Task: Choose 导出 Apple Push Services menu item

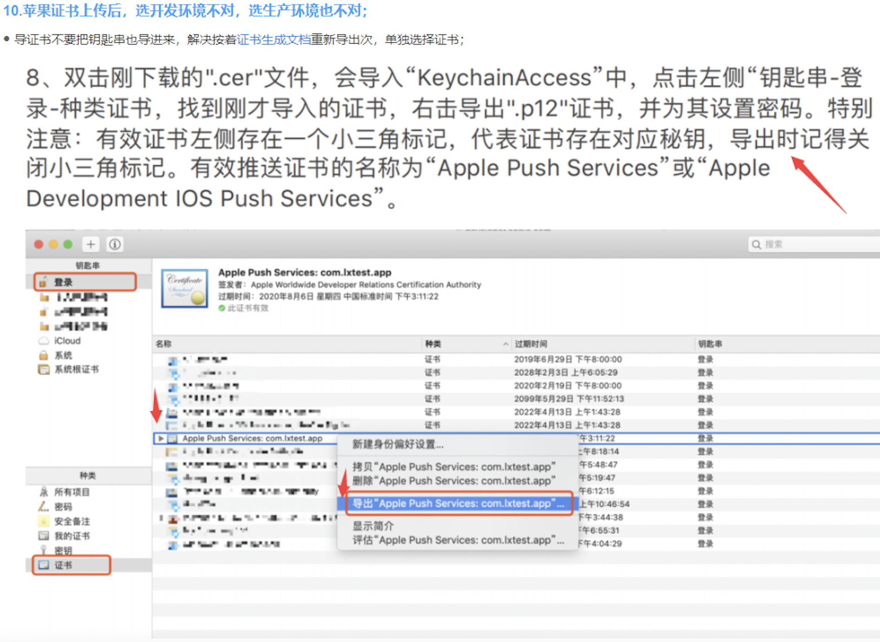Action: click(458, 504)
